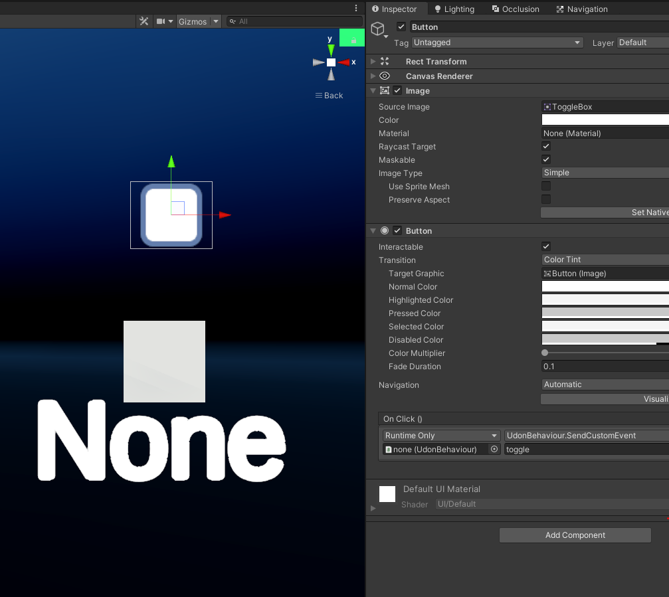The height and width of the screenshot is (597, 669).
Task: Switch to the Navigation tab
Action: 582,9
